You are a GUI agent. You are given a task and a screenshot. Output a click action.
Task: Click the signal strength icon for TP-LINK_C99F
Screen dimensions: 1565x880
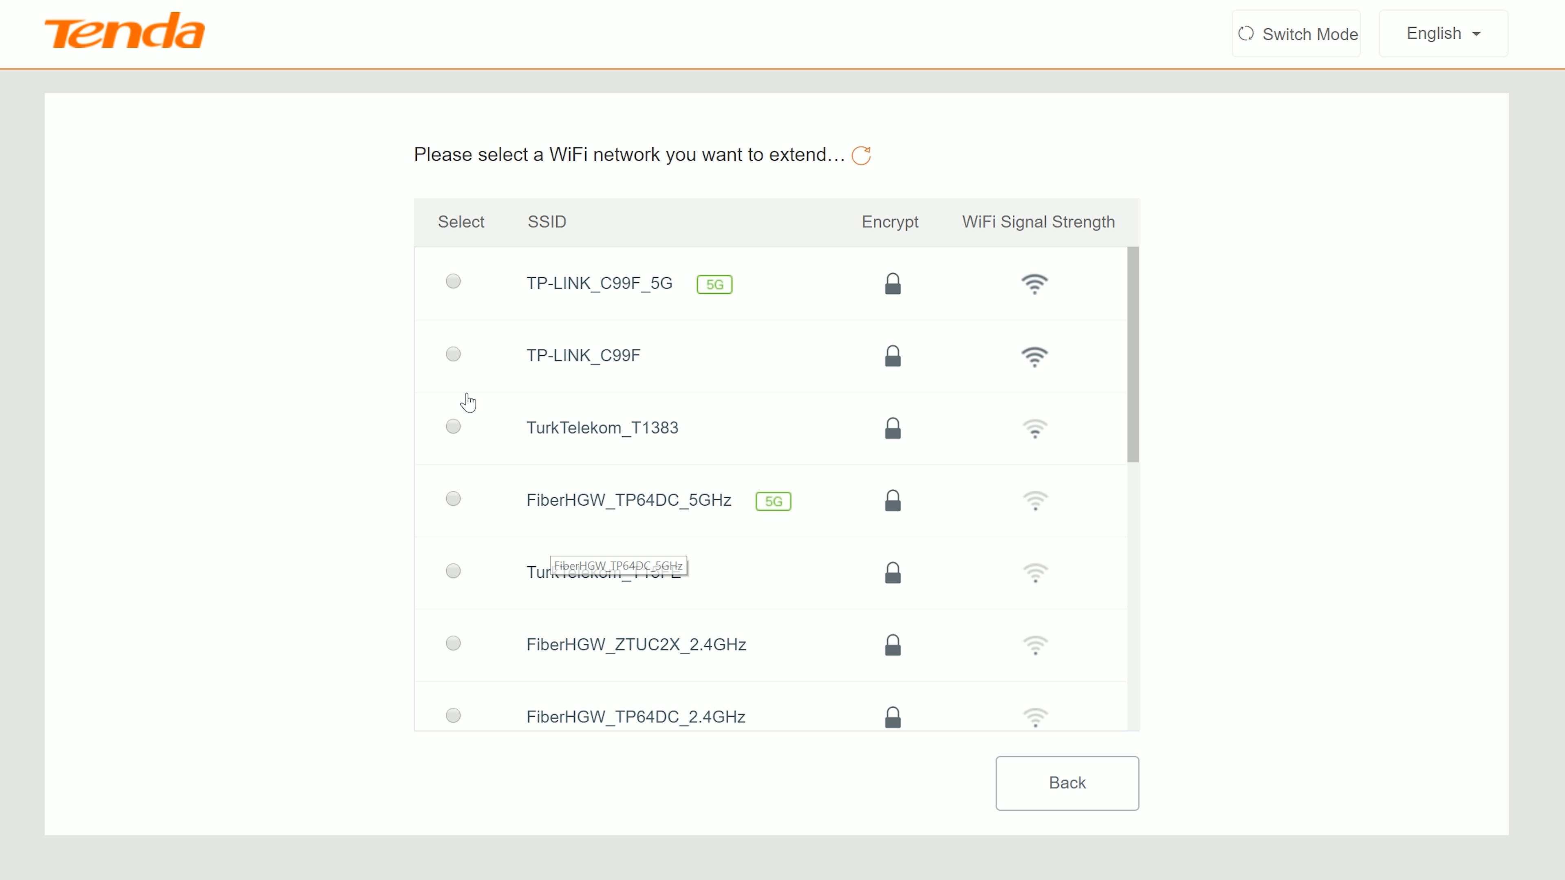point(1035,356)
